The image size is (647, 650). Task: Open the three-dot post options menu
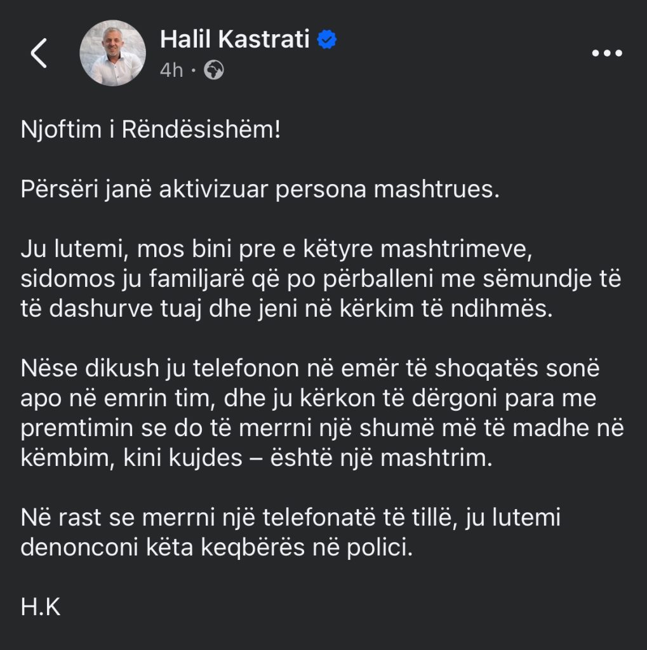(x=607, y=53)
